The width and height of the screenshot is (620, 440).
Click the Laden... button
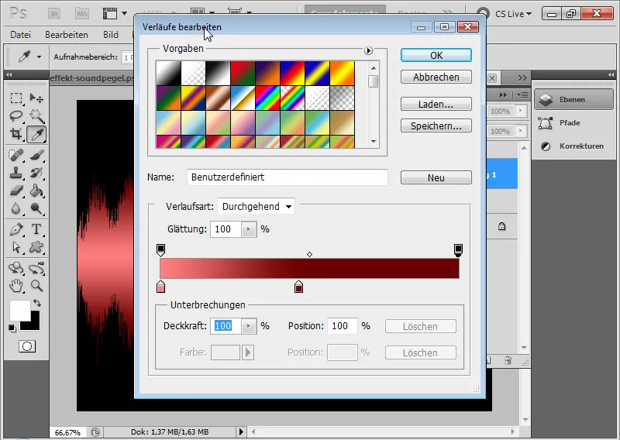pos(436,105)
